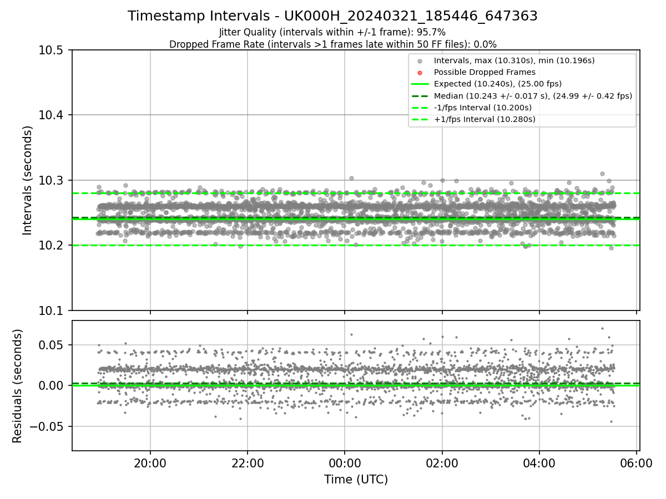Click the −0.05 residuals tick label
Image resolution: width=666 pixels, height=499 pixels.
click(48, 427)
